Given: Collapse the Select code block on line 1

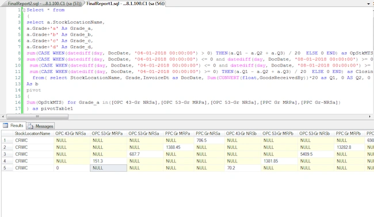Looking at the screenshot, I should pyautogui.click(x=24, y=10).
